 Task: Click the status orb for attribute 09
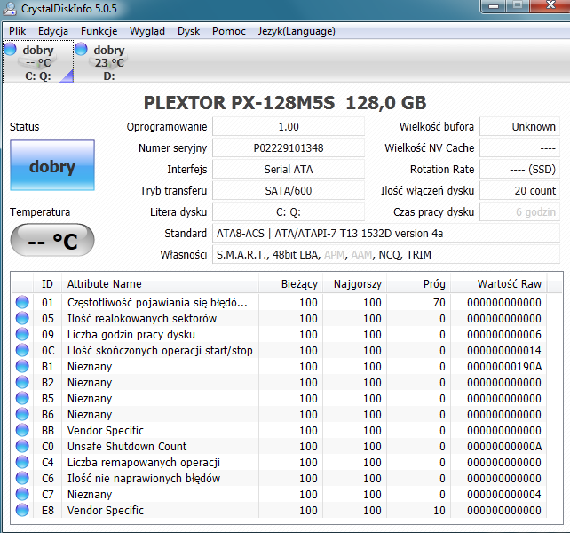pyautogui.click(x=22, y=334)
